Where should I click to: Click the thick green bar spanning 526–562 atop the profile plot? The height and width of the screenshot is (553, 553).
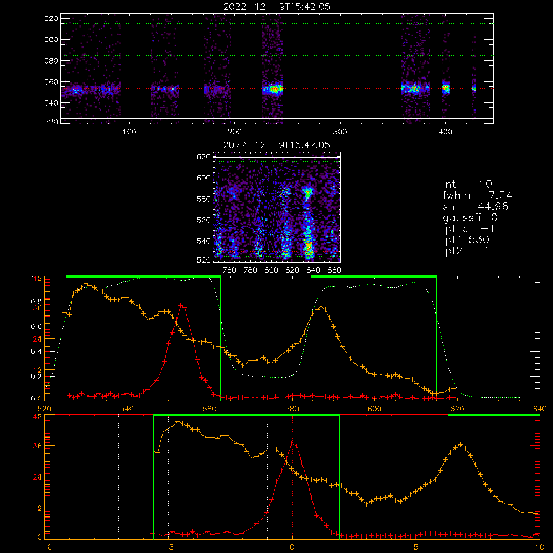click(x=143, y=276)
